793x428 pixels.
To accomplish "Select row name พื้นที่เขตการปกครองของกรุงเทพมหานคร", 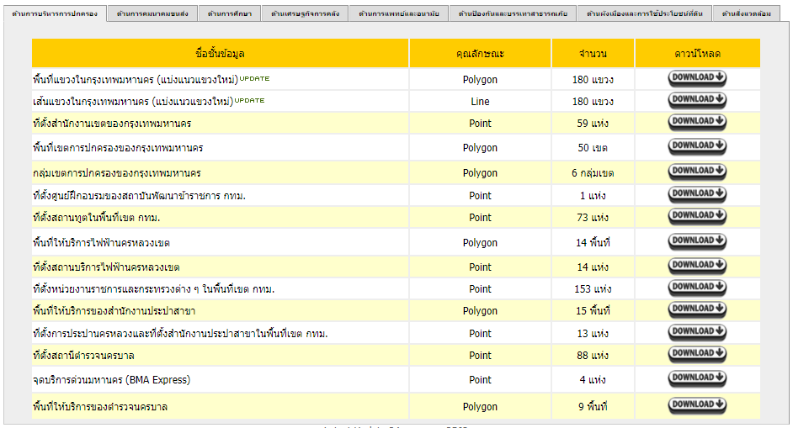I will coord(118,148).
